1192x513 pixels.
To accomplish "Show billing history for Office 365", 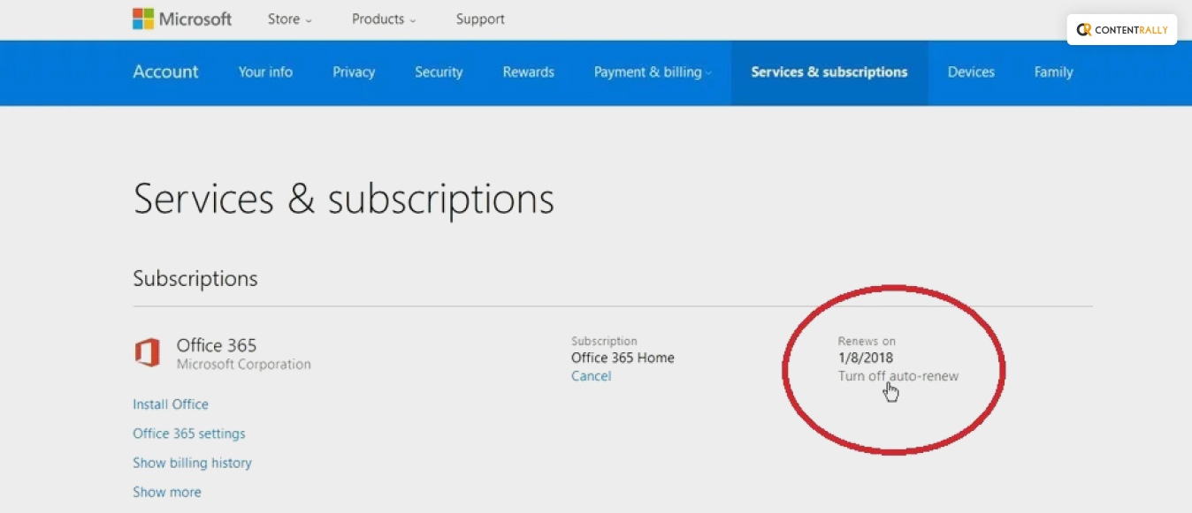I will click(192, 463).
